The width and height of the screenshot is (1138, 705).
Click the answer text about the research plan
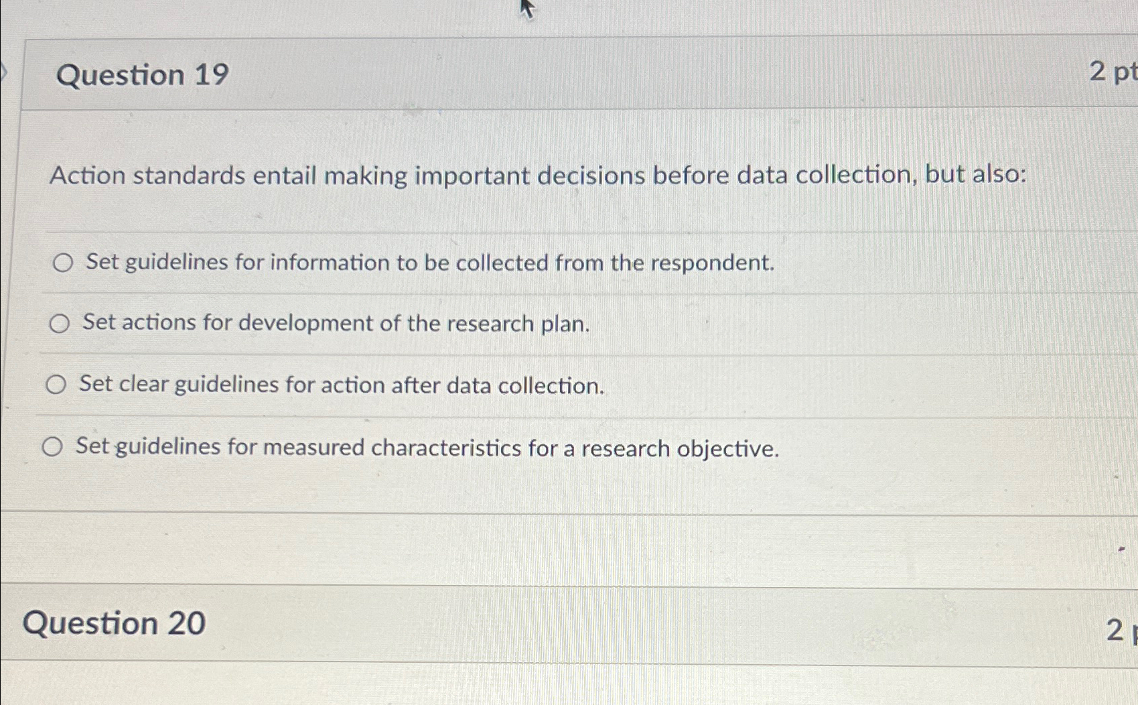coord(335,324)
